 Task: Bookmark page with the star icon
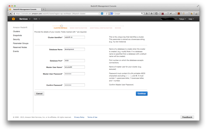(99, 14)
